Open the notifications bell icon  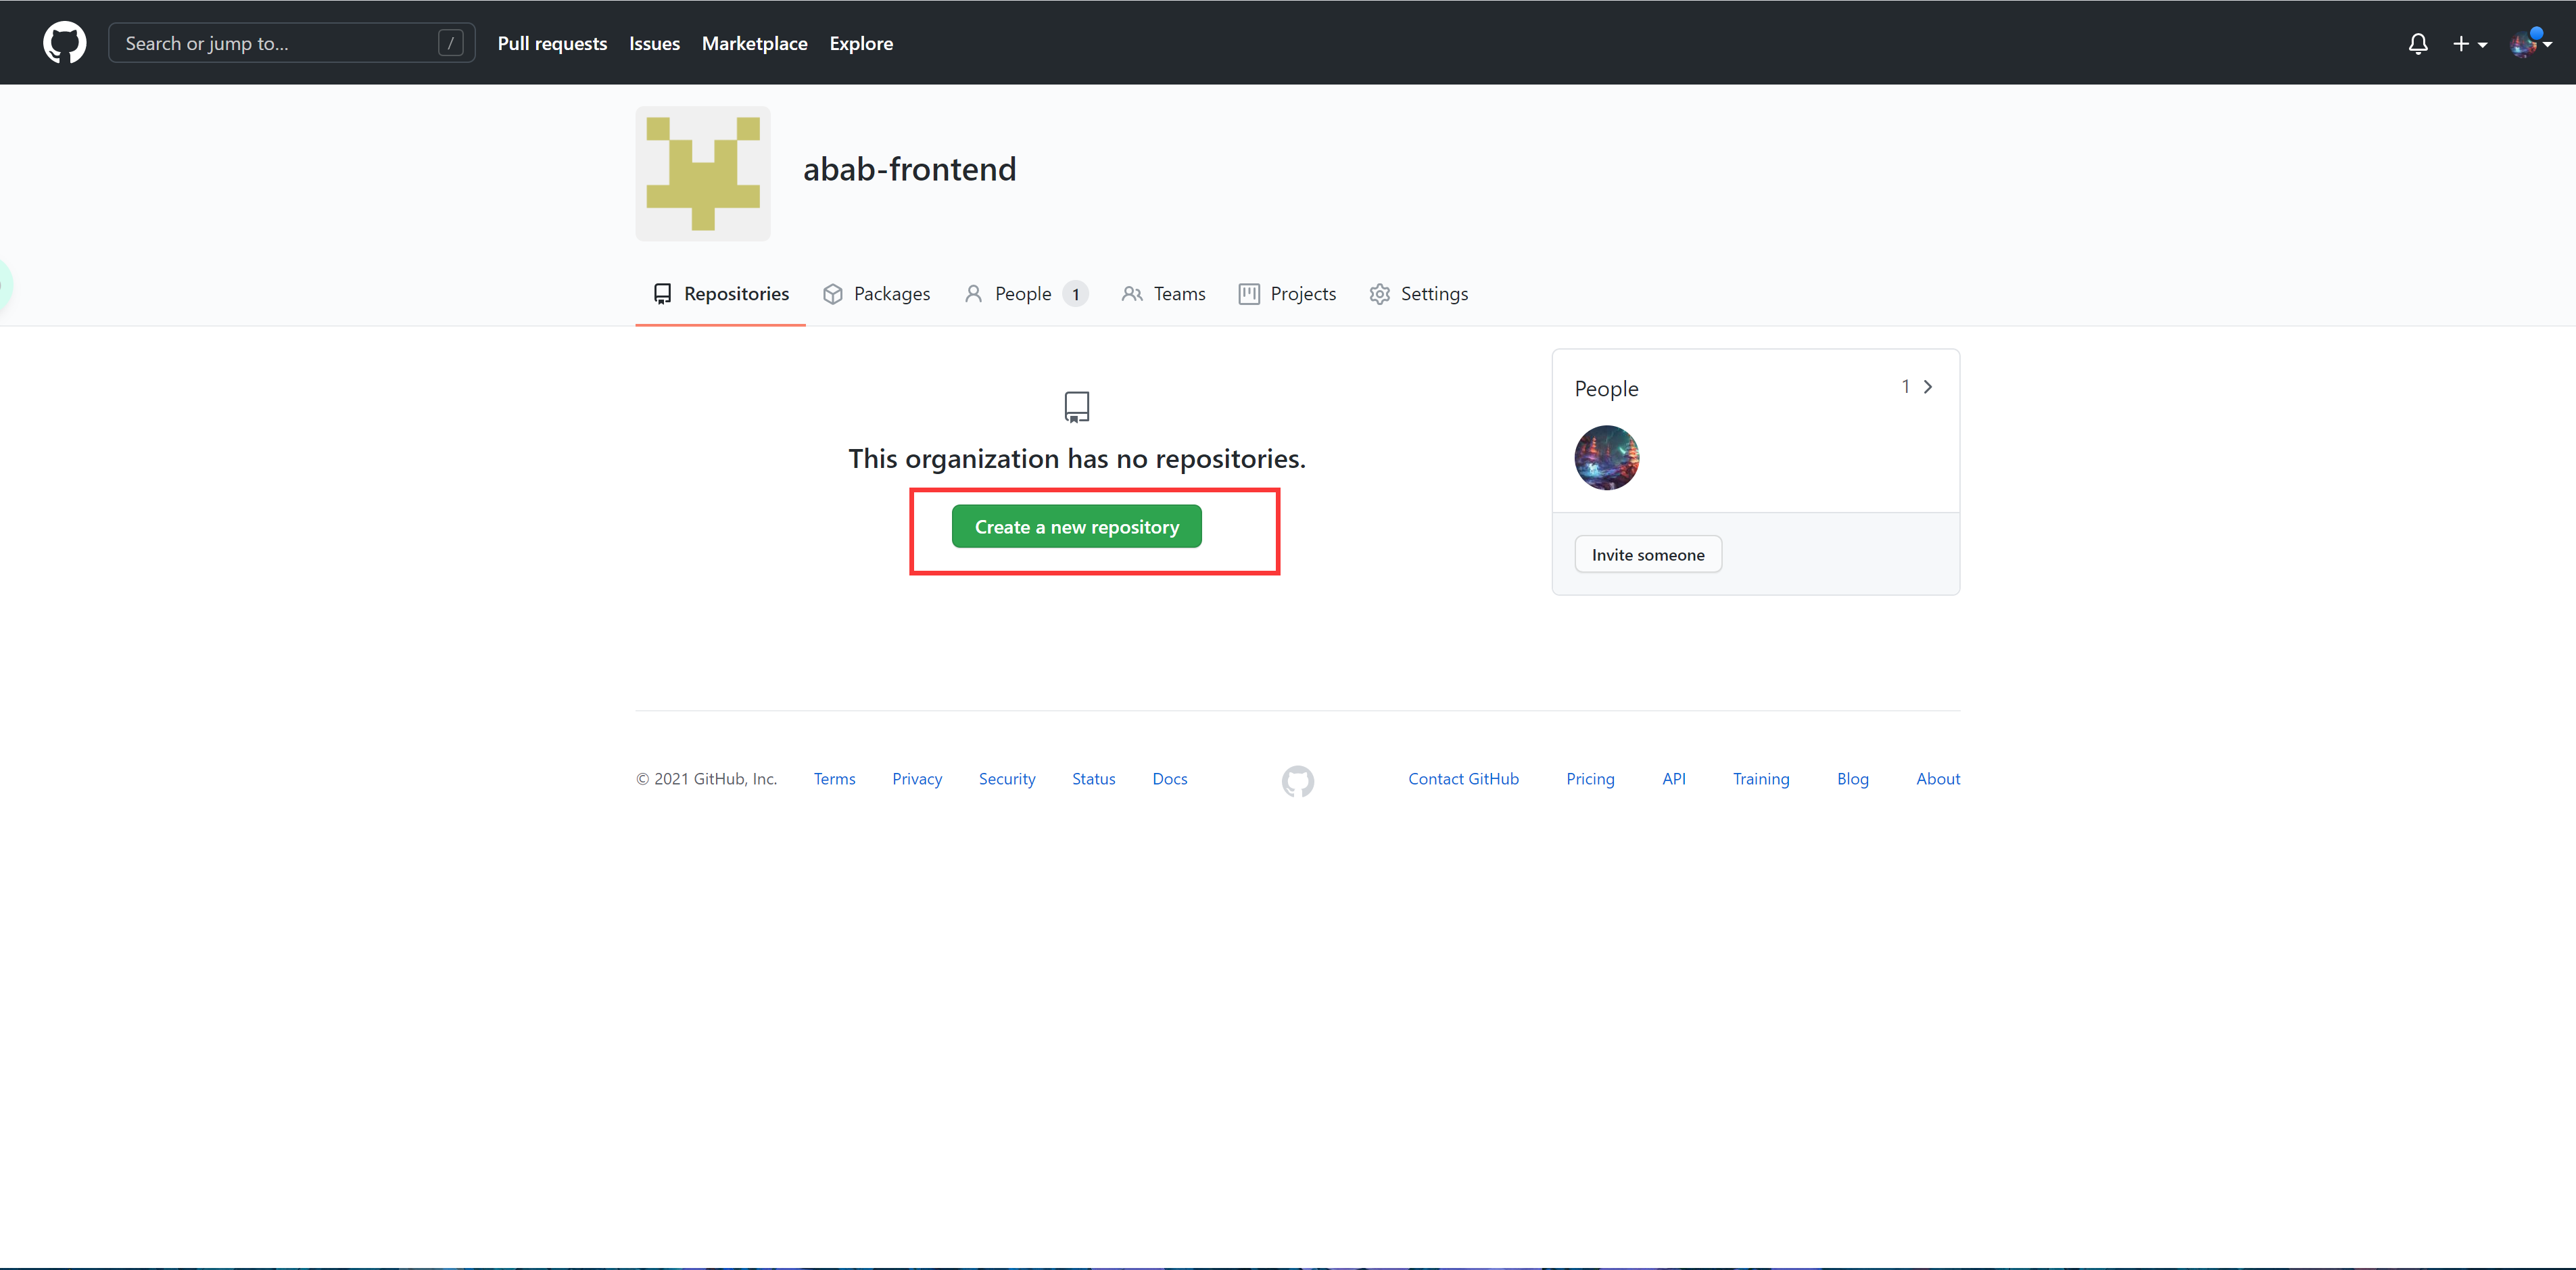pos(2417,44)
